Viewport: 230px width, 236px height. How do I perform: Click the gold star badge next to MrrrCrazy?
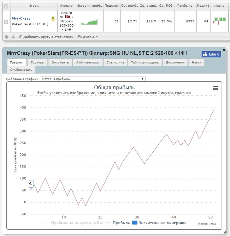(53, 19)
